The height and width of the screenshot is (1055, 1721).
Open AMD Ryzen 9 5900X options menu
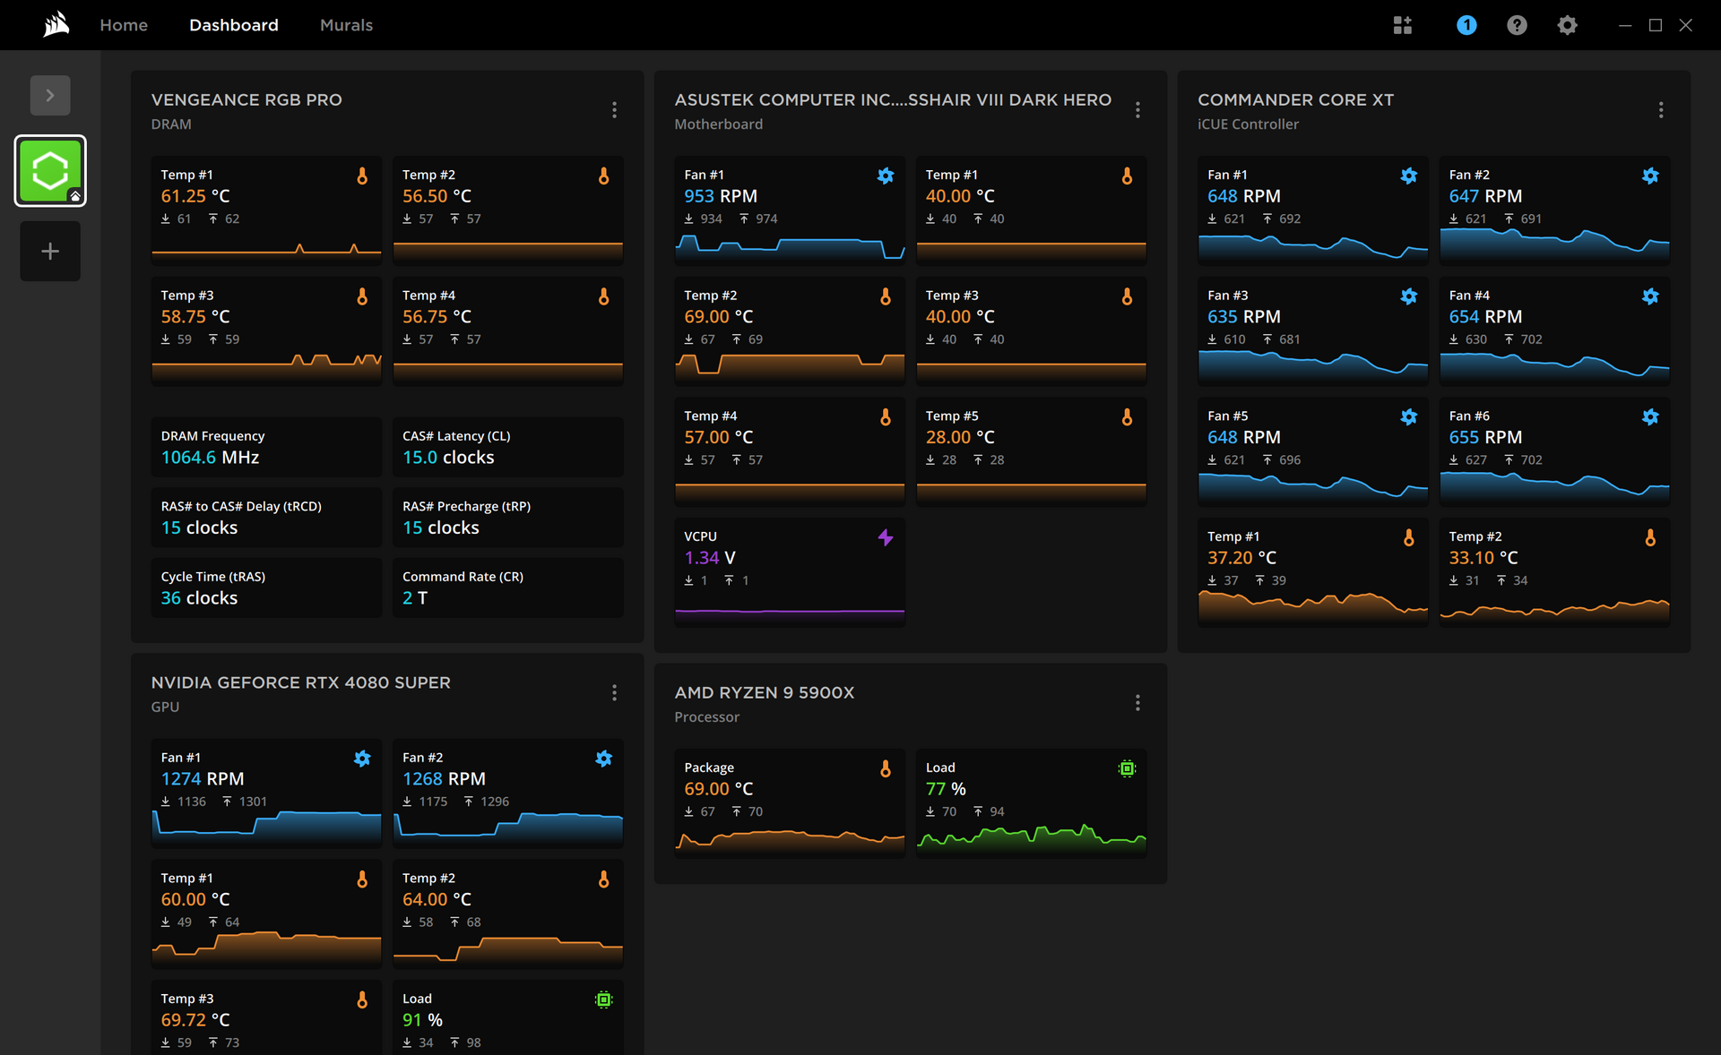[1137, 702]
